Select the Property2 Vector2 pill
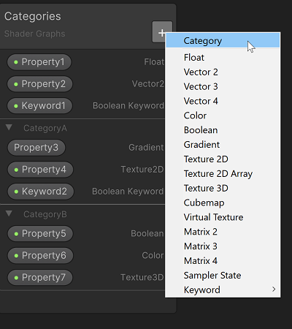The image size is (292, 329). coord(39,84)
